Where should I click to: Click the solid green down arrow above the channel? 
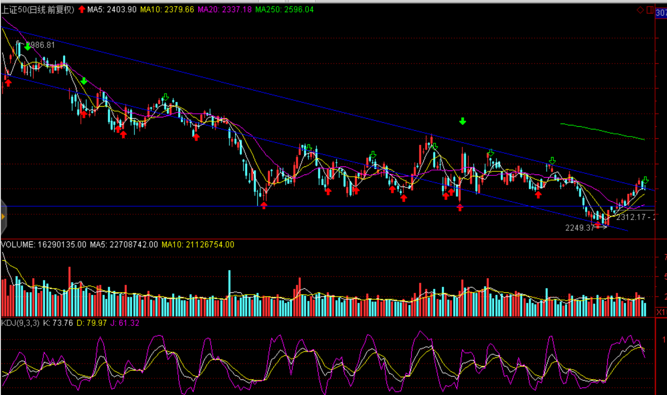[463, 121]
